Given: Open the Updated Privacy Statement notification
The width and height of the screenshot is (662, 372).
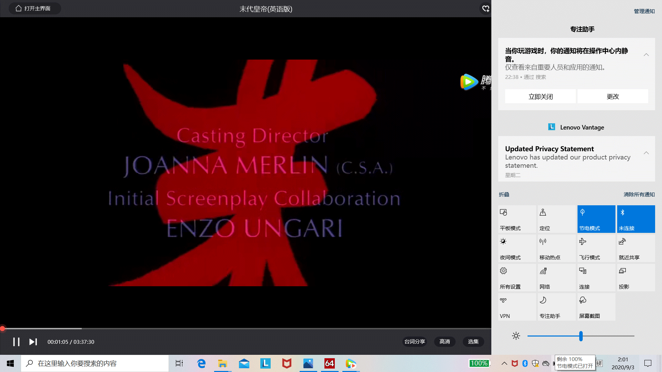Looking at the screenshot, I should click(x=576, y=159).
